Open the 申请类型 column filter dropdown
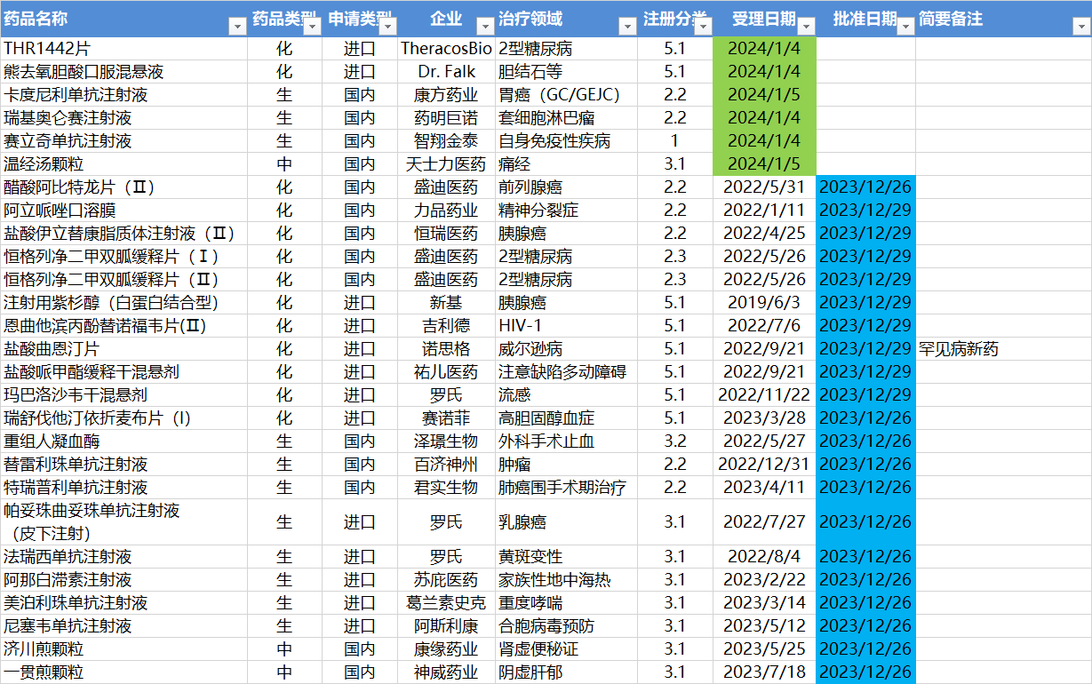 [387, 27]
